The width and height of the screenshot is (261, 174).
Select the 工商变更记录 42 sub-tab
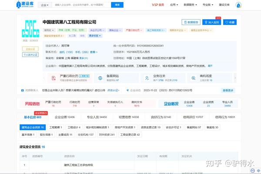point(130,135)
